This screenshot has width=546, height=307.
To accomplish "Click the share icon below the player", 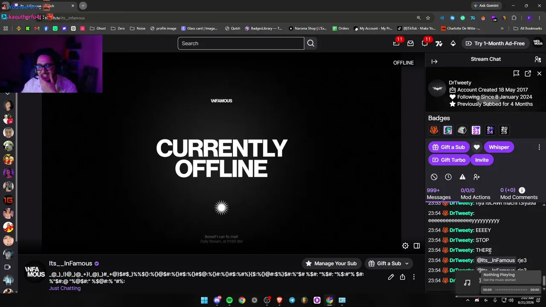I will (x=402, y=277).
